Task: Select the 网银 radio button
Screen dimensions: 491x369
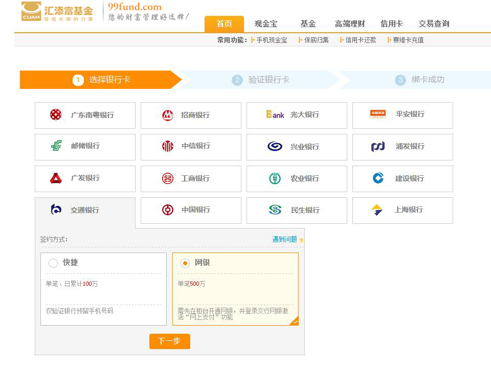Action: click(185, 263)
